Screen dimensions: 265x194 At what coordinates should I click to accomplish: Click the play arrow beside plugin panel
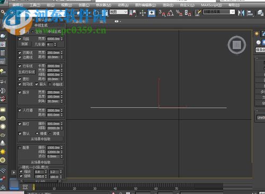pos(14,172)
